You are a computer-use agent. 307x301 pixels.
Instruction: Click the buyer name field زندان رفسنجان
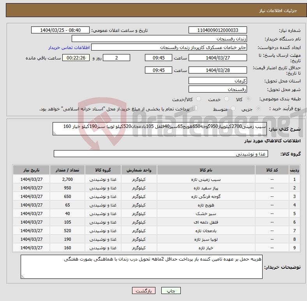pos(159,39)
